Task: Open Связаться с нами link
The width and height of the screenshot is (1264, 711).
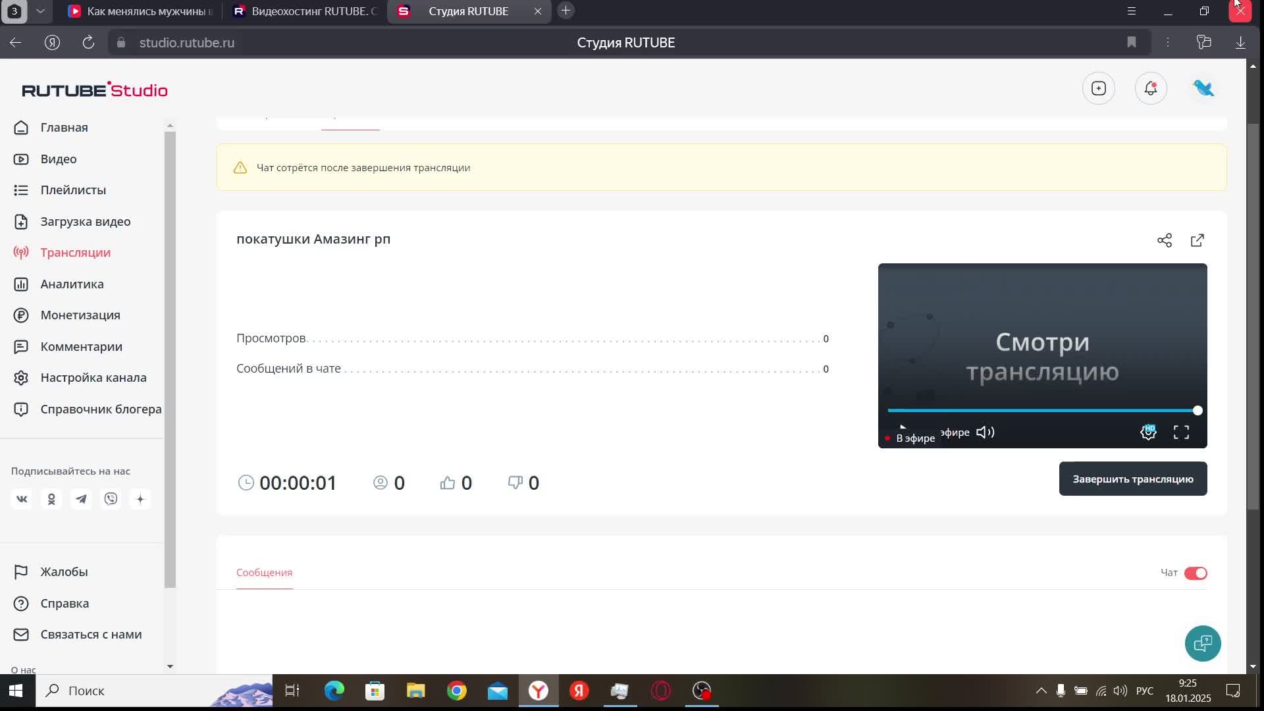Action: (x=91, y=634)
